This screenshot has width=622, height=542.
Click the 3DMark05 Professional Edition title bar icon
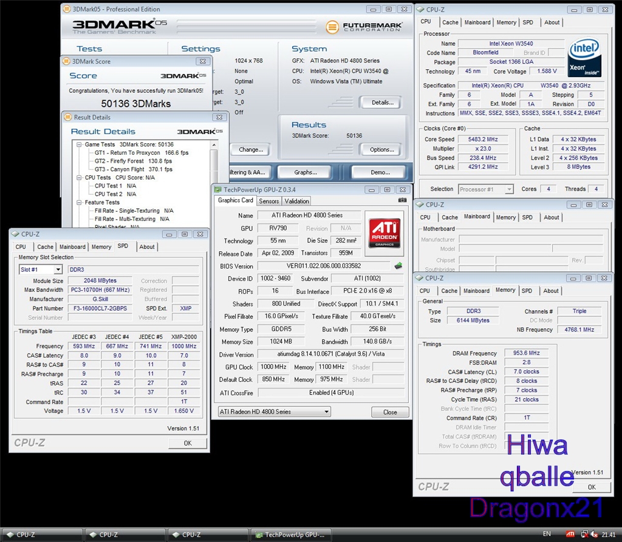pyautogui.click(x=67, y=8)
